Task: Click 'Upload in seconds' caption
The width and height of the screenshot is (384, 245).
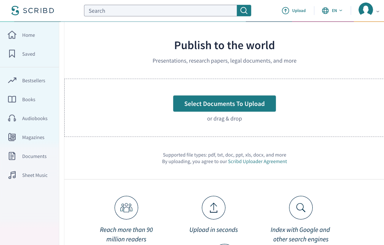Action: click(x=213, y=230)
